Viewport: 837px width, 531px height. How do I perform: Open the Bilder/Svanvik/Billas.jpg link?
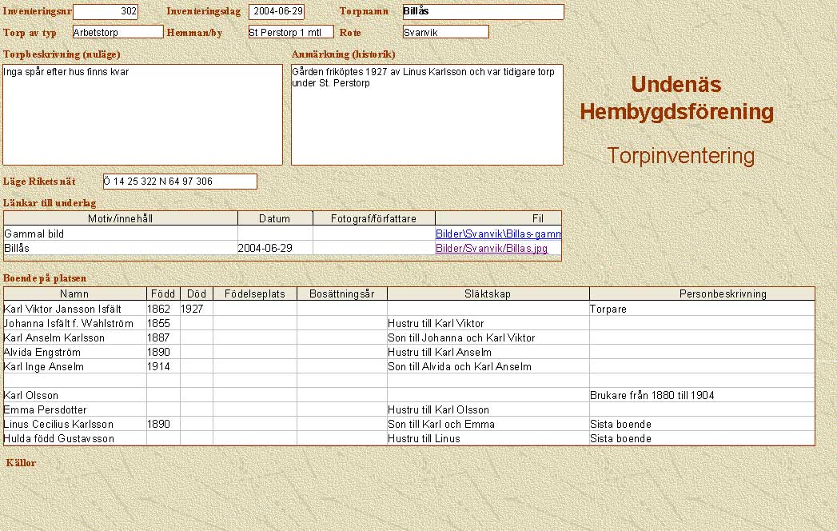[491, 249]
